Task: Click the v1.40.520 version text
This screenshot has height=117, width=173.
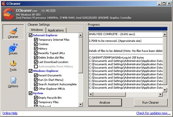Action: (x=48, y=11)
